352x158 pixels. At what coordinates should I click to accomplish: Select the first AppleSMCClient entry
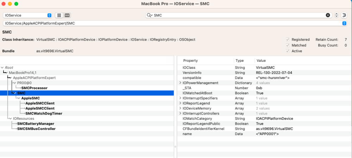40,103
